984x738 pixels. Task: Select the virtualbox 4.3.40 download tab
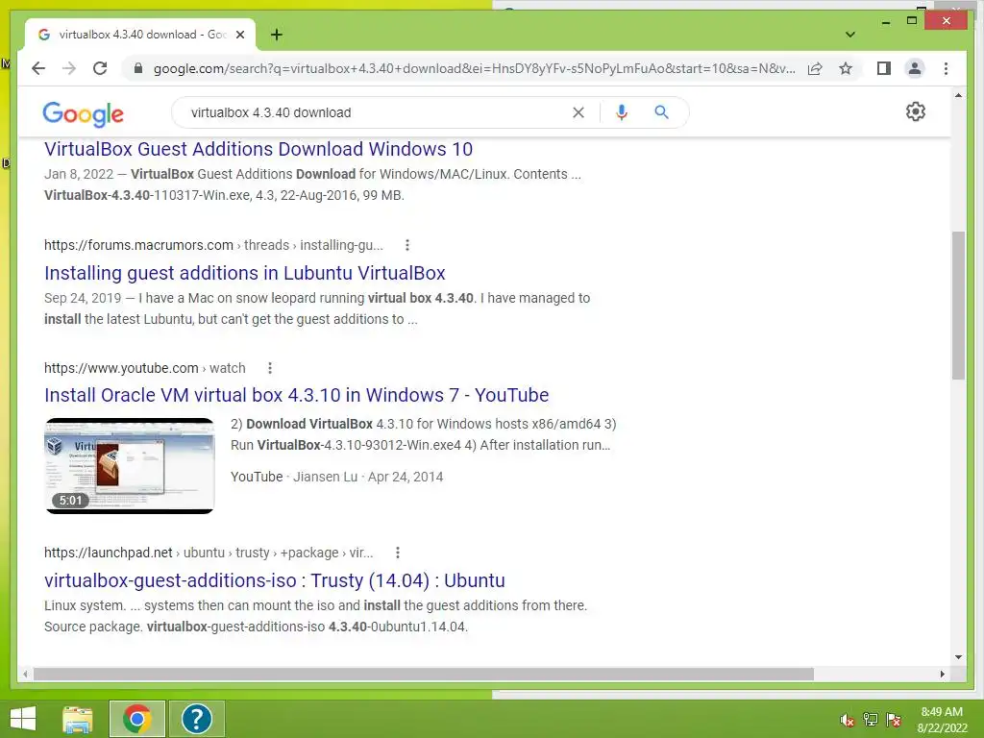(x=140, y=35)
